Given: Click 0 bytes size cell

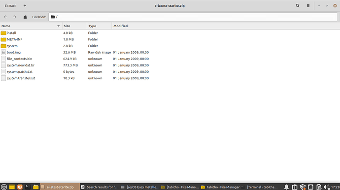Looking at the screenshot, I should pyautogui.click(x=68, y=72).
